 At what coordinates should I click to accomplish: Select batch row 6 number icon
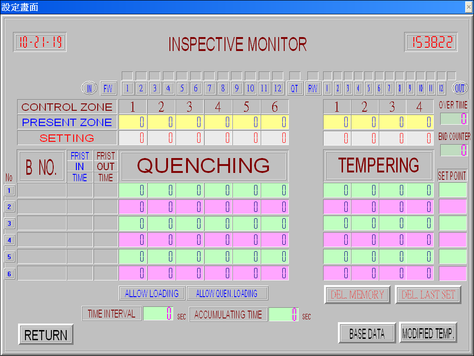tap(9, 274)
